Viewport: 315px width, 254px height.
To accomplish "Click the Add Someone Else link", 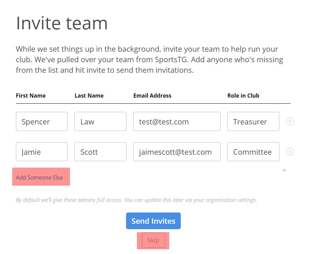I will pos(39,177).
